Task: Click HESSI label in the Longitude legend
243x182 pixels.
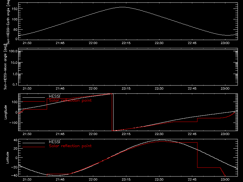Action: (54, 96)
